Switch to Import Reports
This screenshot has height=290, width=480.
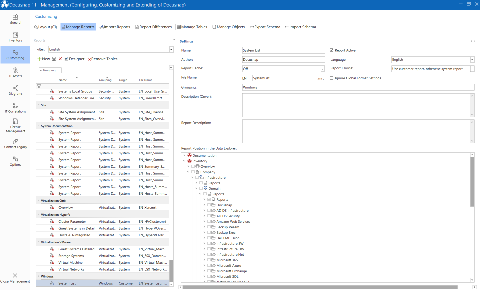click(x=115, y=27)
